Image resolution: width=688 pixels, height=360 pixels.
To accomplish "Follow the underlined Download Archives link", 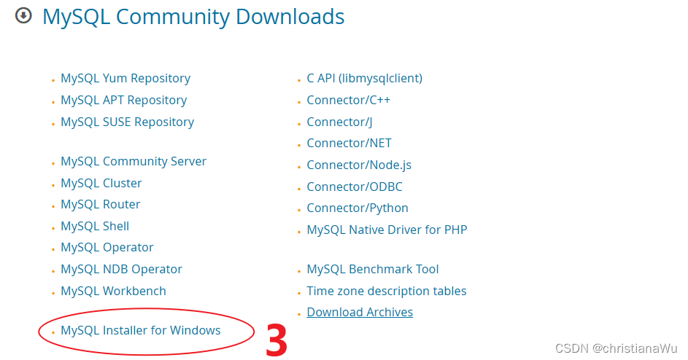I will pyautogui.click(x=360, y=312).
